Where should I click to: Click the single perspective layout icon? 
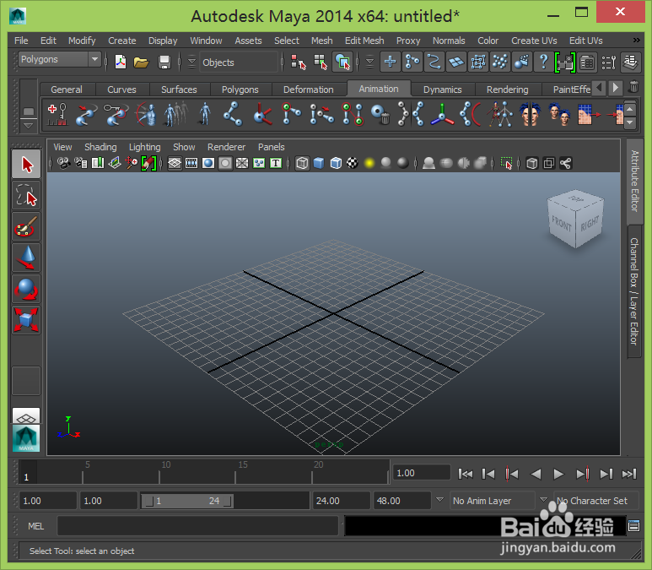pos(26,416)
